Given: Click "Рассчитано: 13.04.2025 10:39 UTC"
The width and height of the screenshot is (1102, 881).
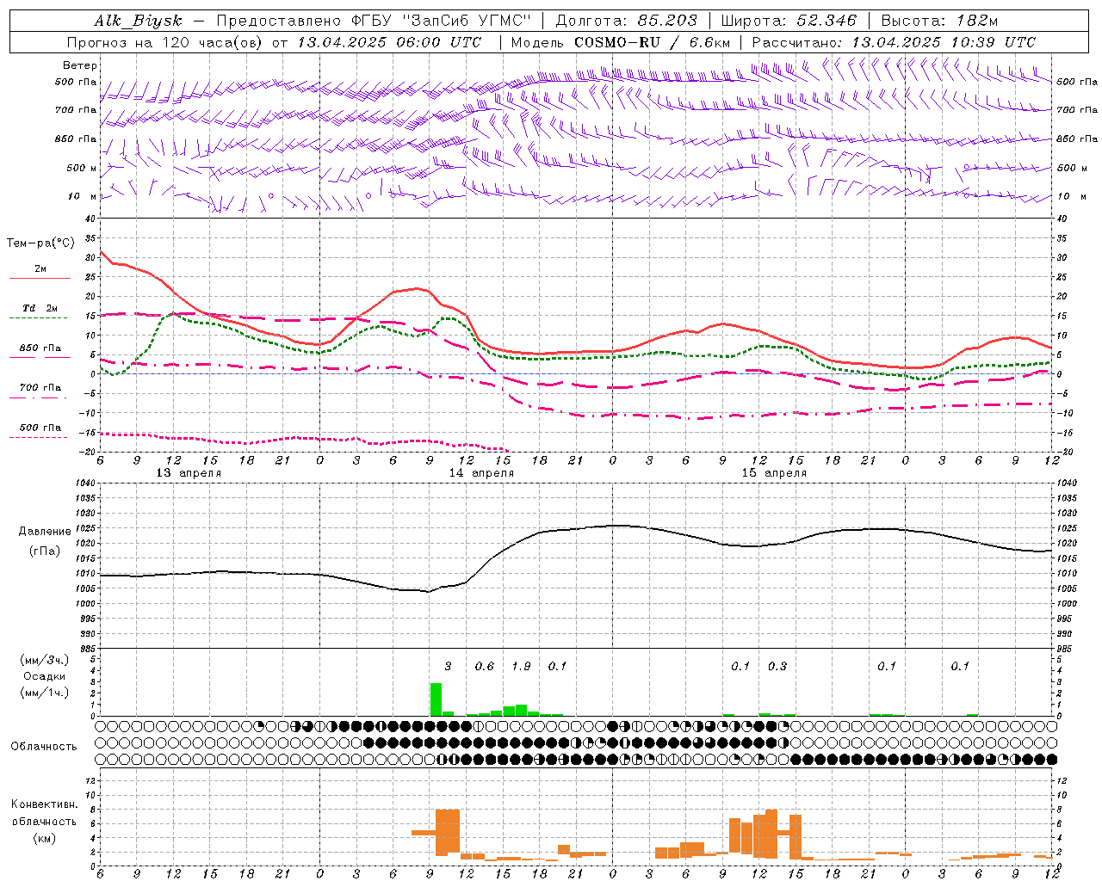Looking at the screenshot, I should 894,42.
